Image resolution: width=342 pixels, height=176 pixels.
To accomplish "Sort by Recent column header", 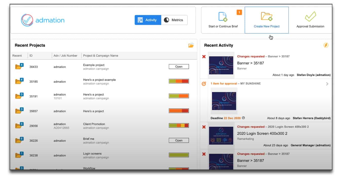I will [17, 56].
